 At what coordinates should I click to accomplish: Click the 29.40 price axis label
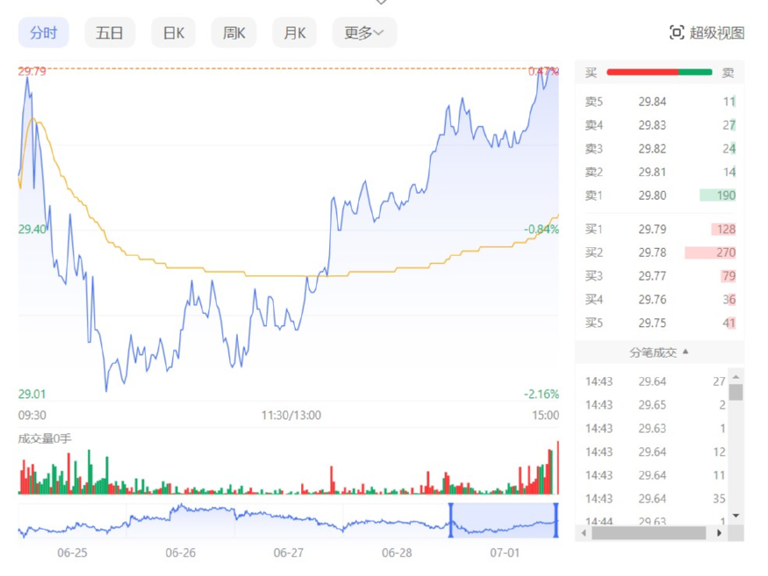click(x=32, y=229)
